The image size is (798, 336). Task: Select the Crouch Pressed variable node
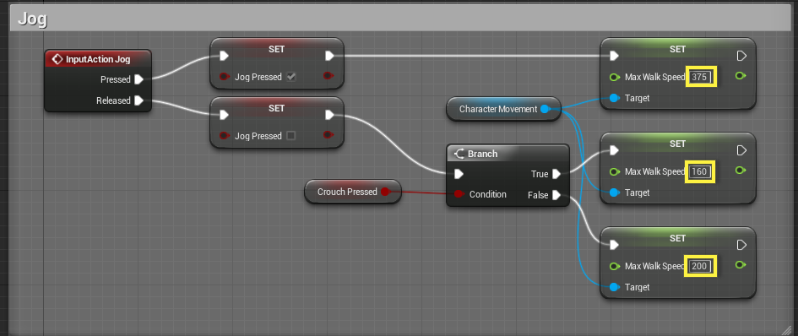tap(353, 192)
